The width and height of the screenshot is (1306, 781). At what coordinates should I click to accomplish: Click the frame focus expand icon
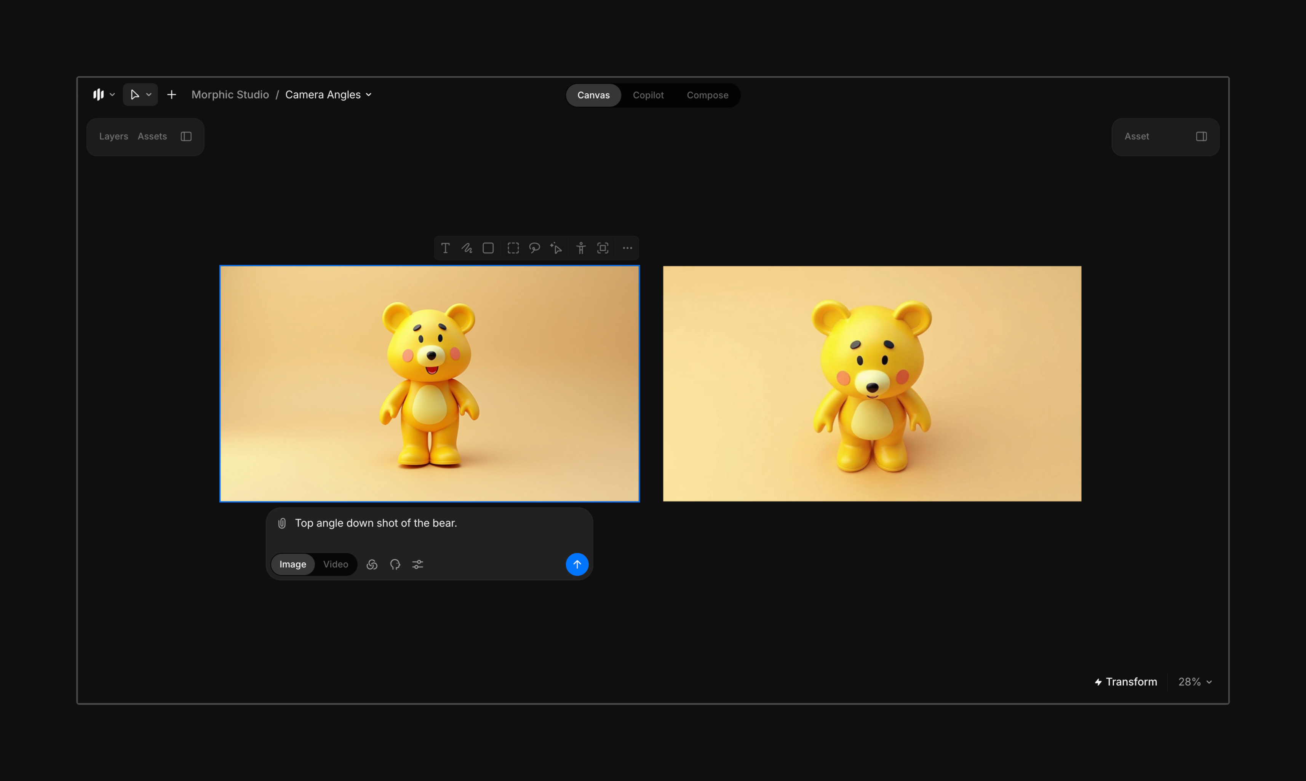coord(603,248)
